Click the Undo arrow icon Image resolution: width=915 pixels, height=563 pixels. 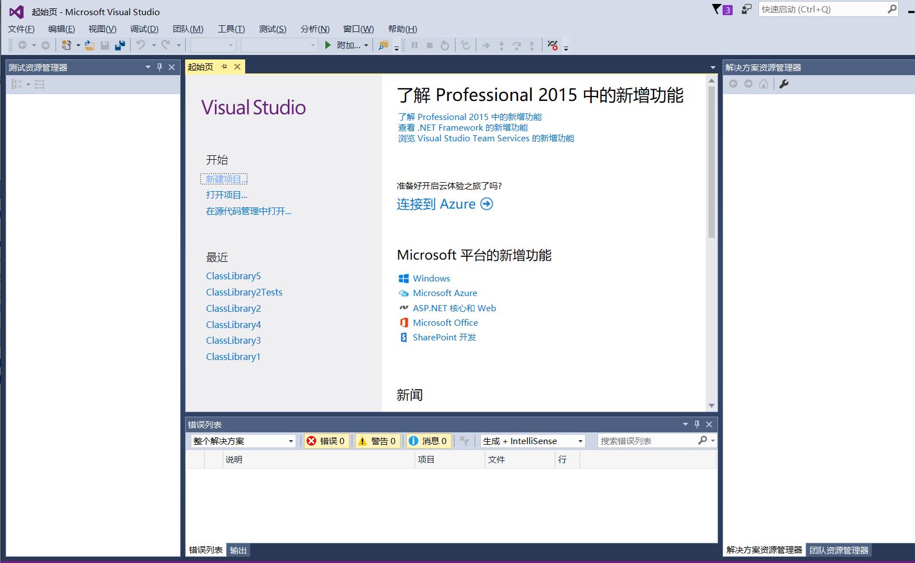pos(141,45)
